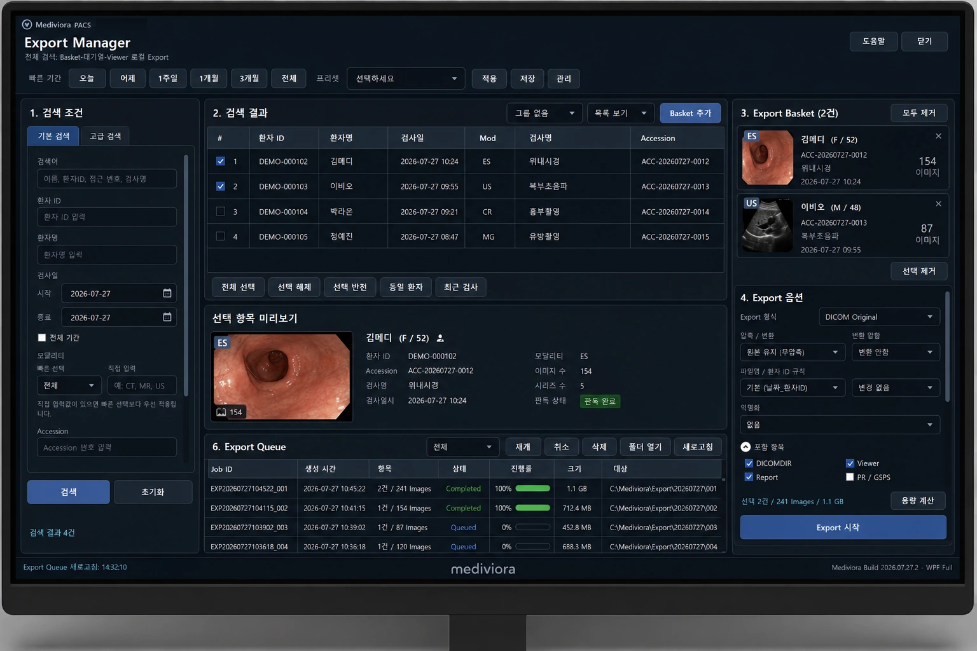Uncheck the Report include option

(749, 477)
